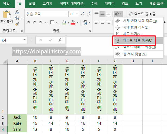Open fill color dropdown arrow
This screenshot has height=134, width=167.
pos(68,22)
